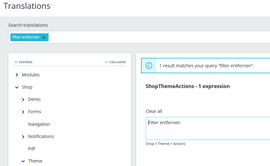Click the search translations input field
270x166 pixels.
pyautogui.click(x=158, y=37)
